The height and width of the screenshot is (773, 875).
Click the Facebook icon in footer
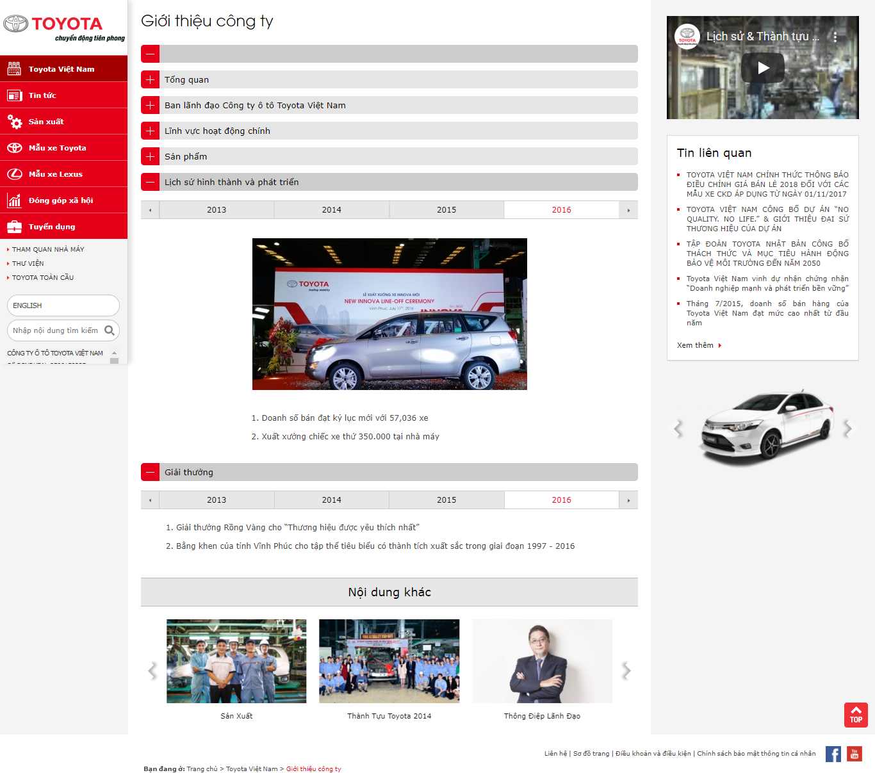point(833,754)
